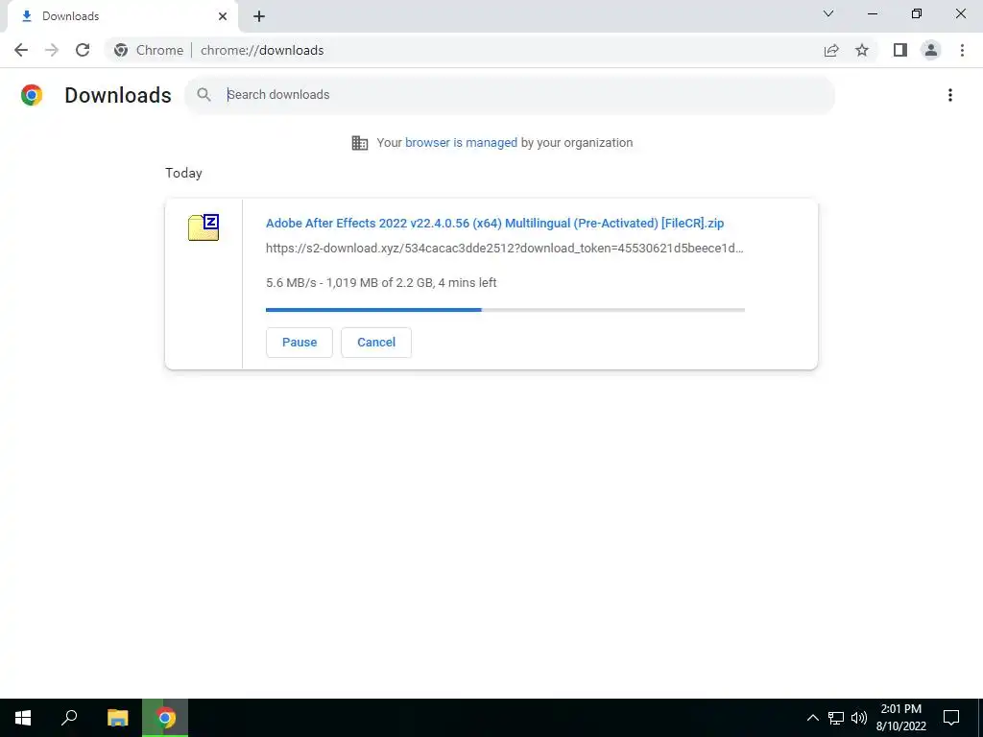Cancel the current download
The image size is (983, 737).
[x=376, y=343]
